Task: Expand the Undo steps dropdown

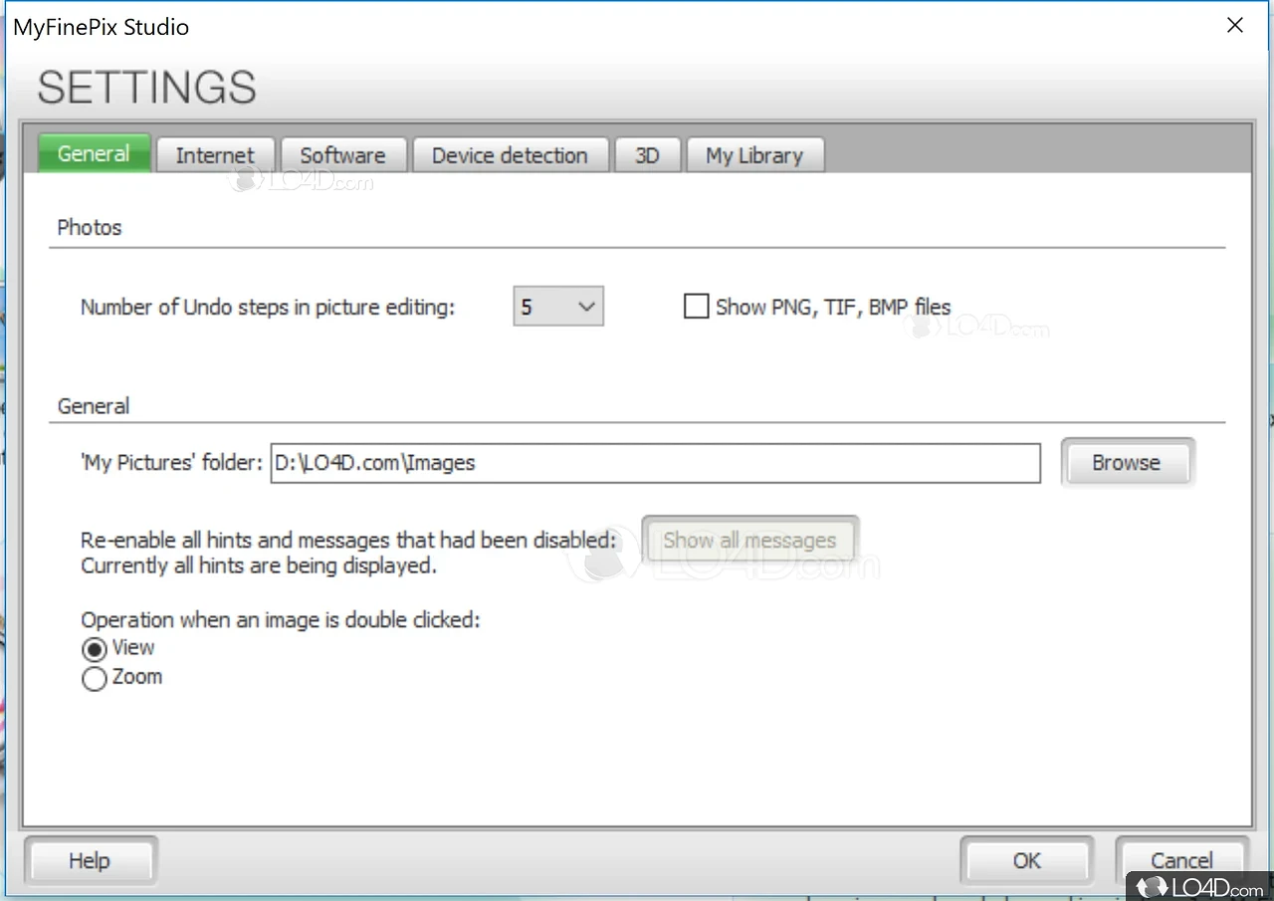Action: (x=558, y=307)
